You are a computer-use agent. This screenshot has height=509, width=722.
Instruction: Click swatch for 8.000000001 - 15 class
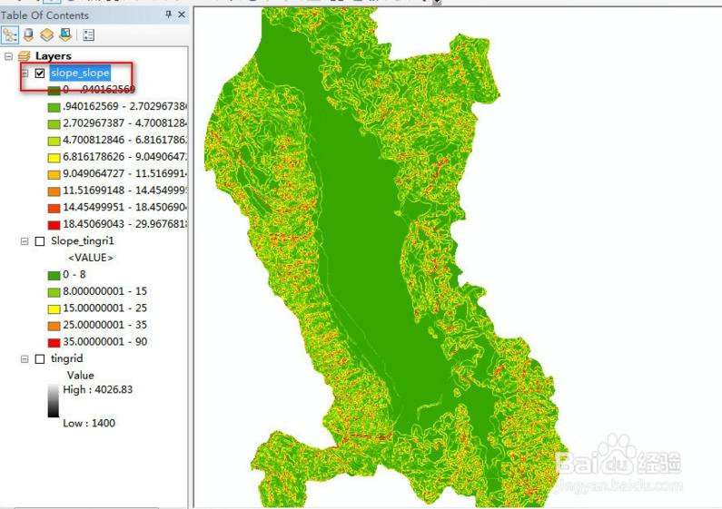click(x=54, y=292)
